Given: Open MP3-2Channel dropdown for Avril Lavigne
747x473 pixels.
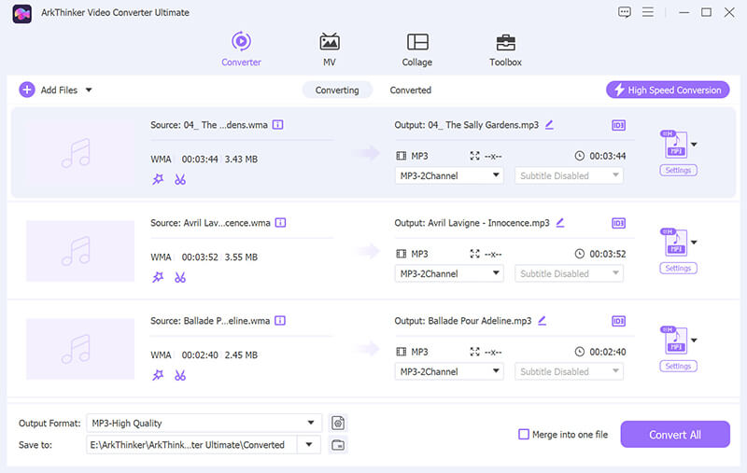Looking at the screenshot, I should click(x=449, y=273).
